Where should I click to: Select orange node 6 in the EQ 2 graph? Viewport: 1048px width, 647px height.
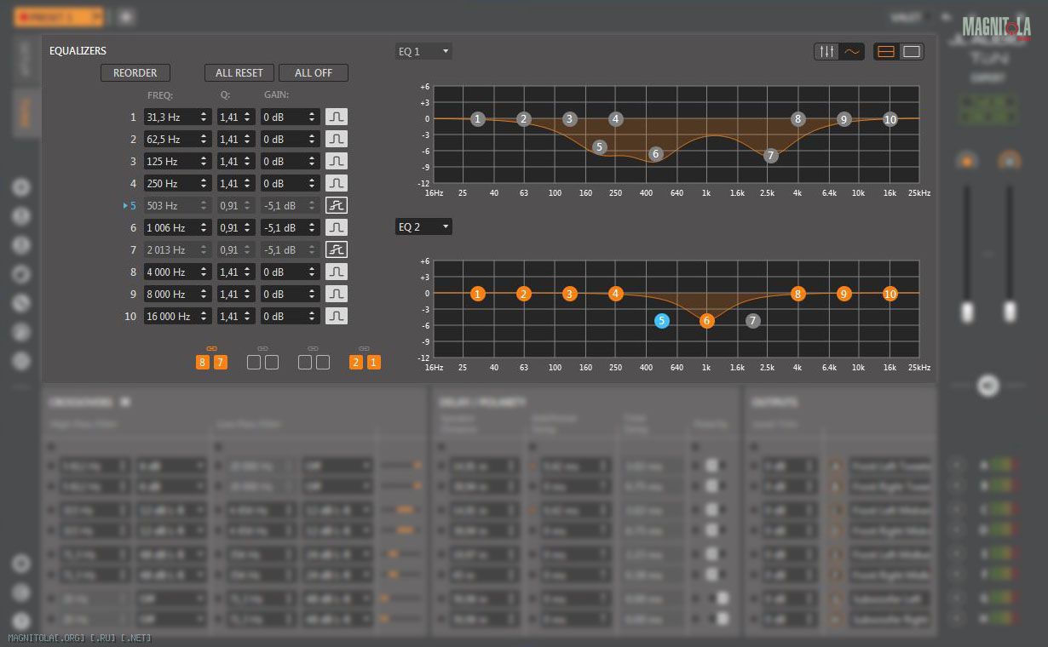[706, 321]
